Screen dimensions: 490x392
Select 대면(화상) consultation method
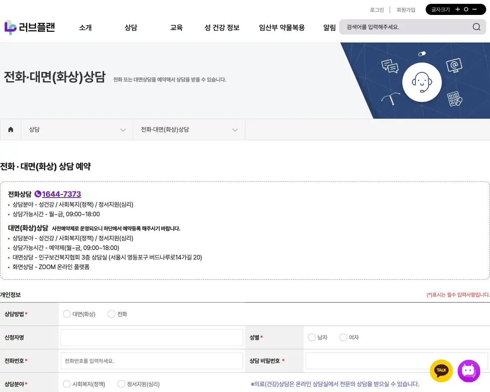[67, 314]
